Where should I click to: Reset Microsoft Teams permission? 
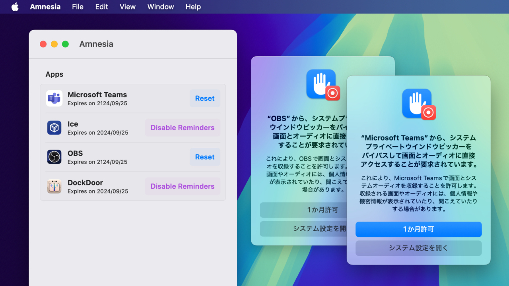205,99
